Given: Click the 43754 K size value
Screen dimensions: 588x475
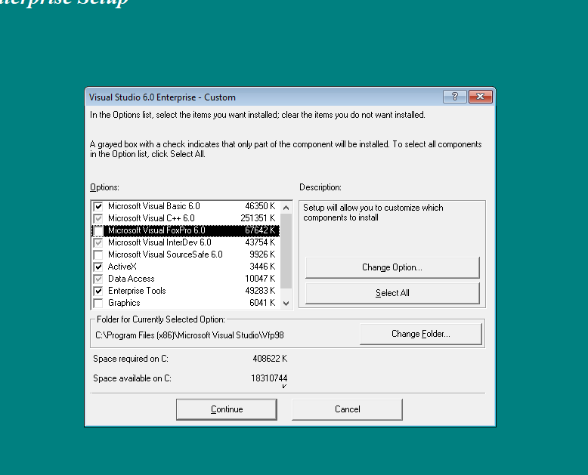Looking at the screenshot, I should click(260, 242).
